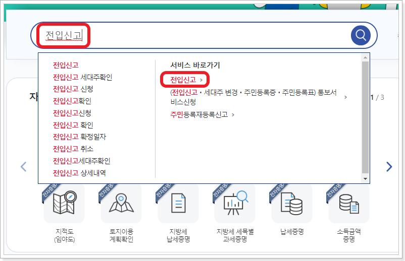Click in the search box containing 전입신고

click(x=202, y=35)
